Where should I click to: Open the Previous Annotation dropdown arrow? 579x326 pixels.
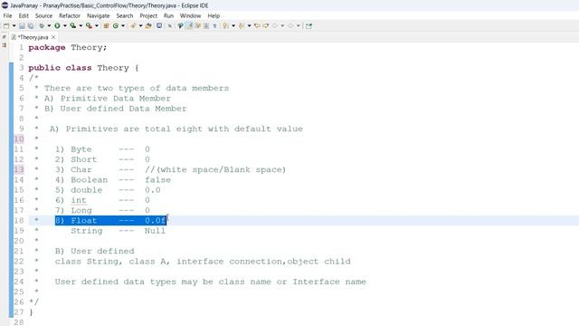point(250,26)
